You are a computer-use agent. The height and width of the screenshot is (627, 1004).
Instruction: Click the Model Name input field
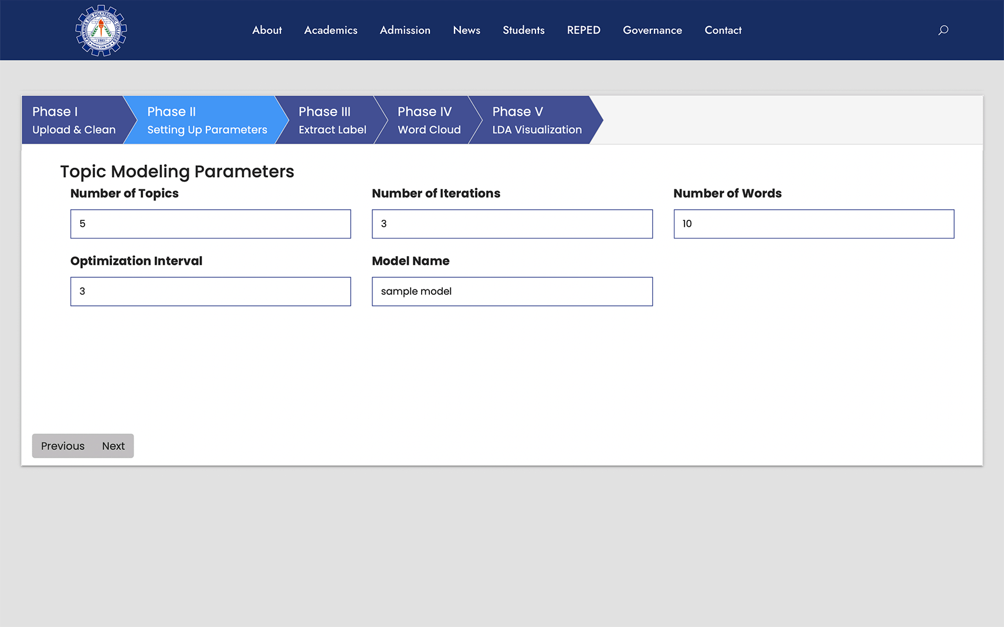[512, 291]
